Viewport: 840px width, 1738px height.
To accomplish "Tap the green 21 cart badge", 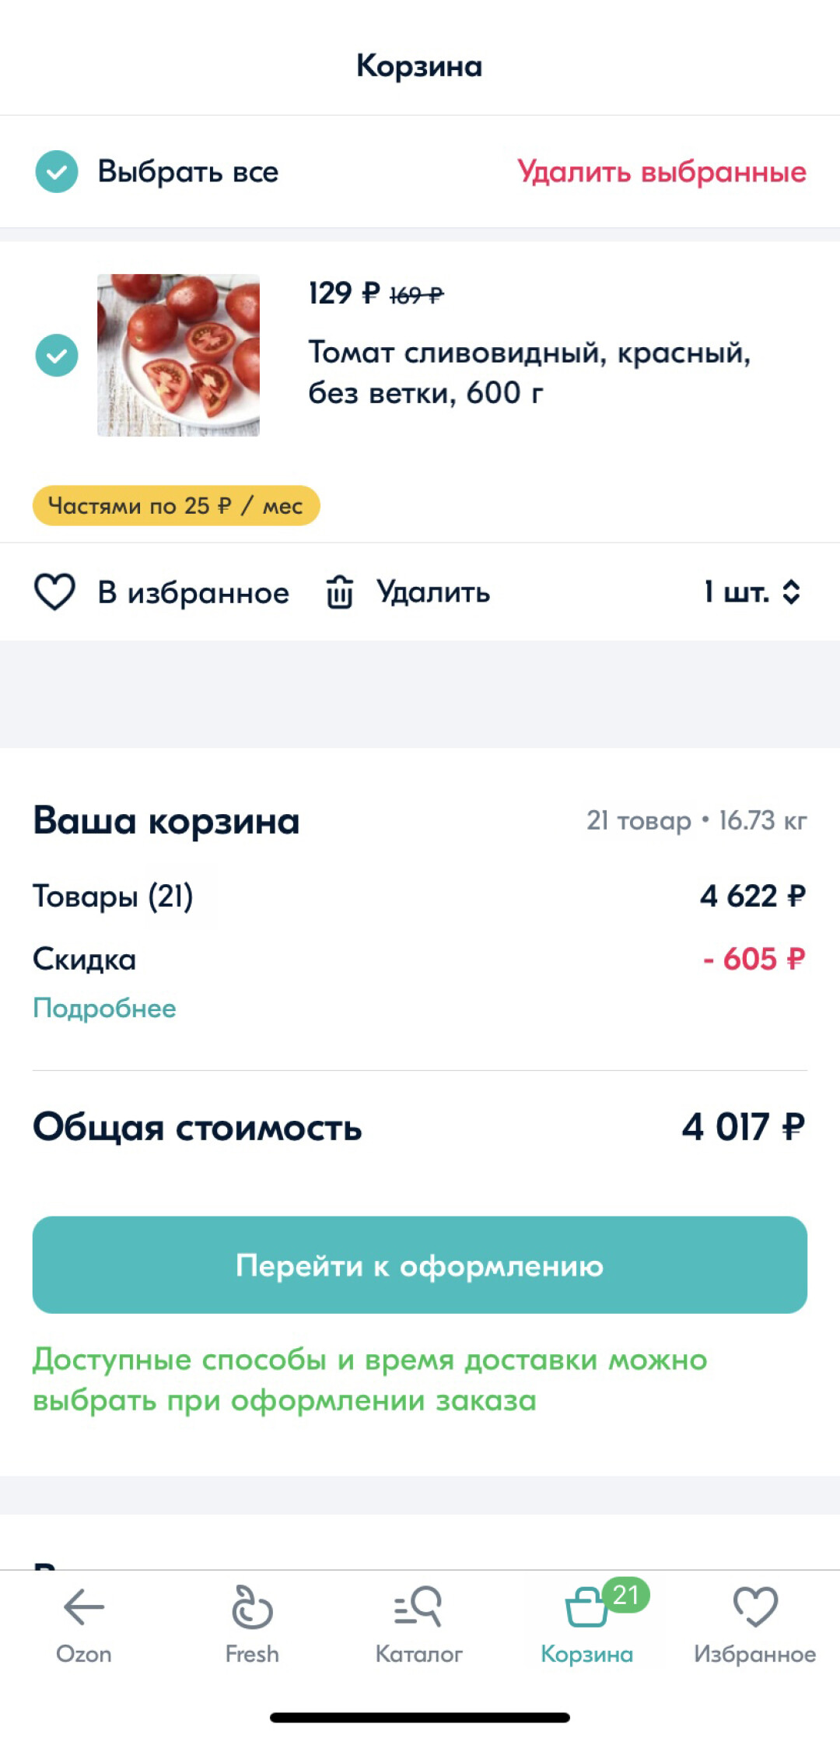I will (626, 1595).
